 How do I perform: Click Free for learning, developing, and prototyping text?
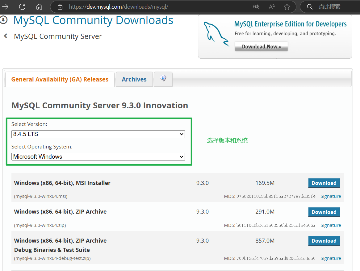click(x=285, y=34)
